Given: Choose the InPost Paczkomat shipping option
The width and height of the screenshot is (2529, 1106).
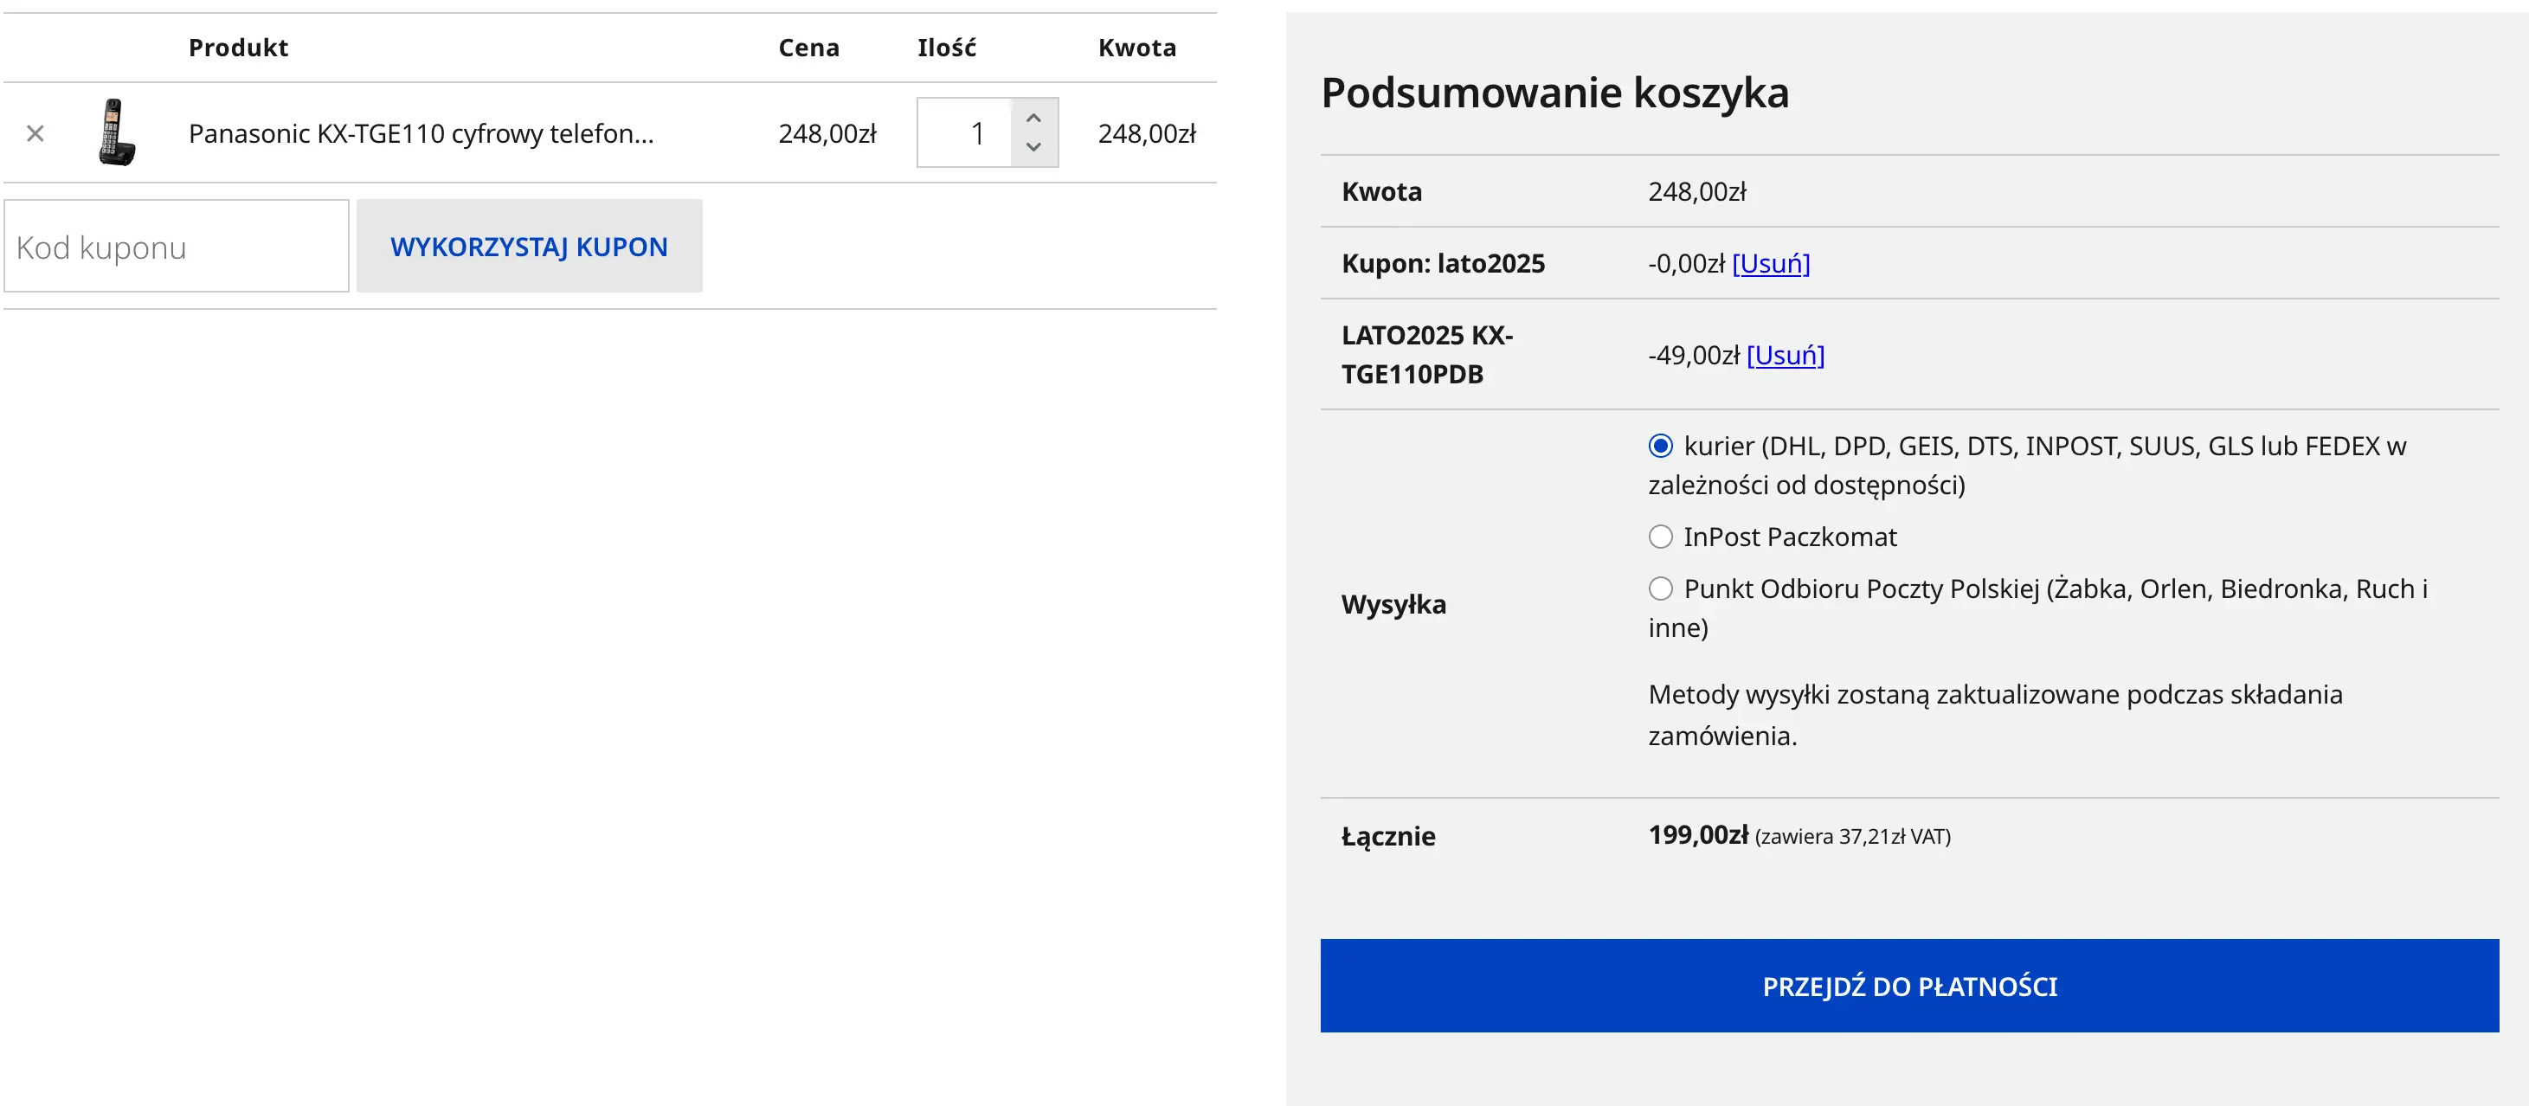Looking at the screenshot, I should [1660, 537].
